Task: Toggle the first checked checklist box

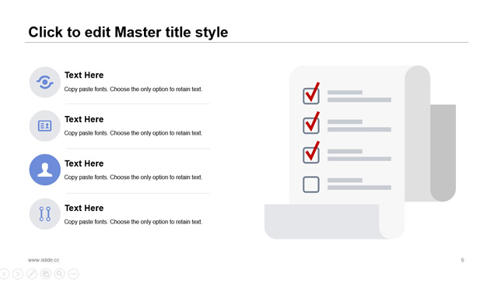Action: coord(311,96)
